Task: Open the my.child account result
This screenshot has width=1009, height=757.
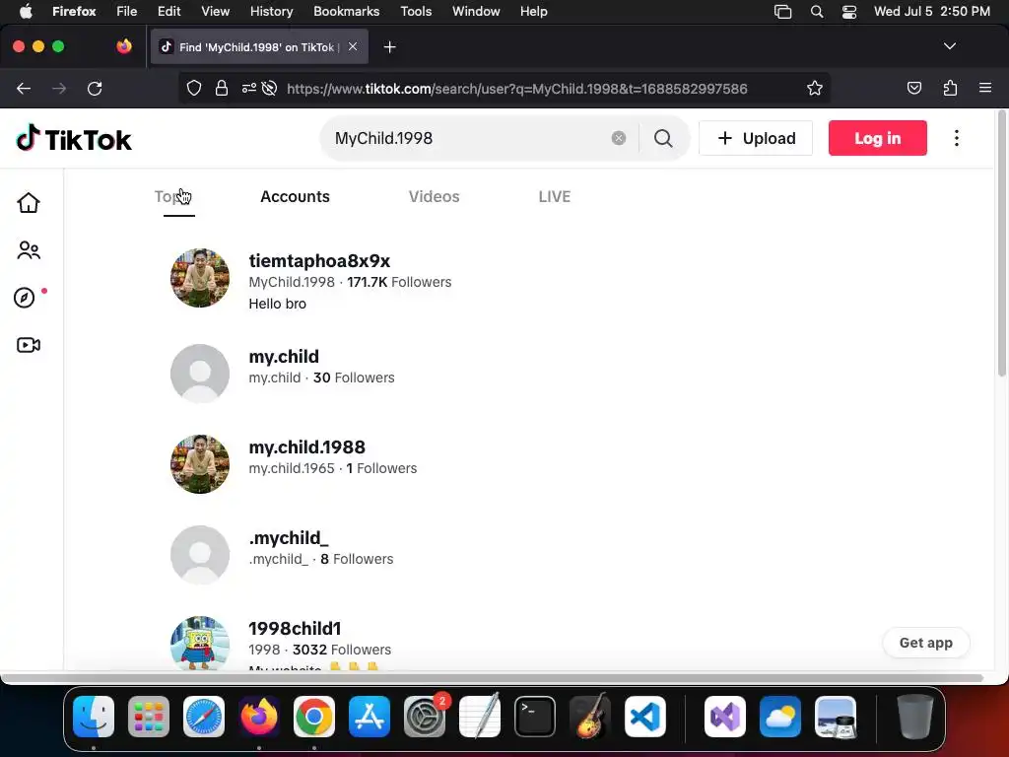Action: [284, 356]
